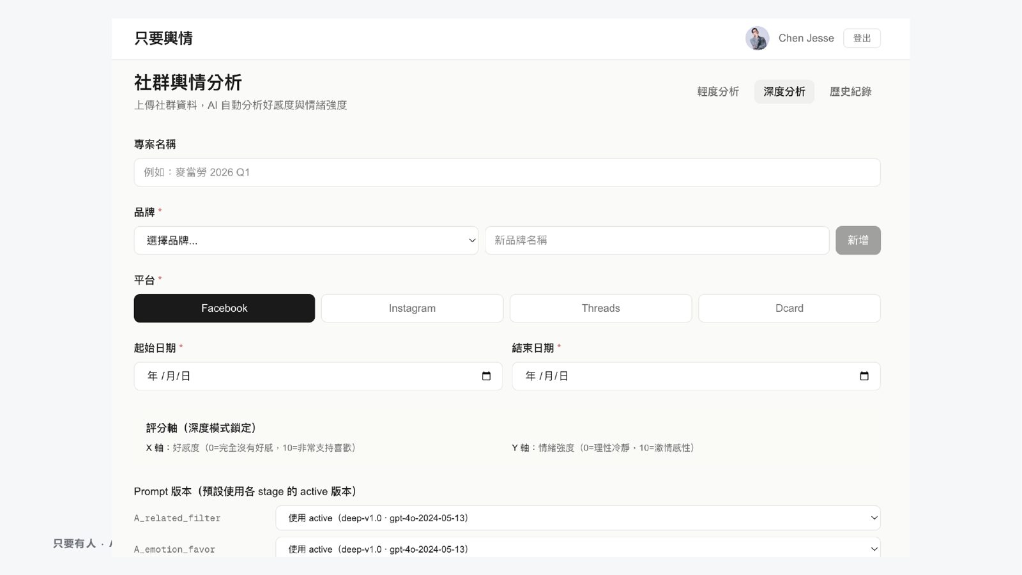Screen dimensions: 1022x575
Task: Click the Chen Jesse username text
Action: (x=806, y=38)
